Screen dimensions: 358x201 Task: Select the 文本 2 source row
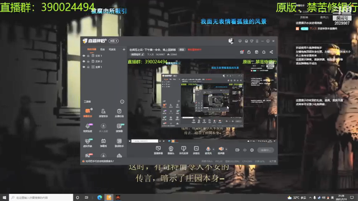point(103,61)
